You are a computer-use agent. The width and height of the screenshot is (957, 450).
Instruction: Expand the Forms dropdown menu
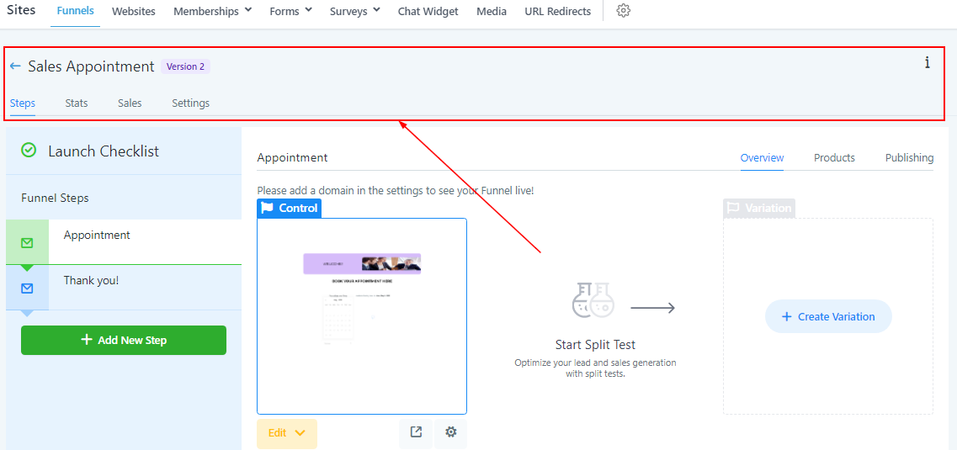click(x=290, y=12)
